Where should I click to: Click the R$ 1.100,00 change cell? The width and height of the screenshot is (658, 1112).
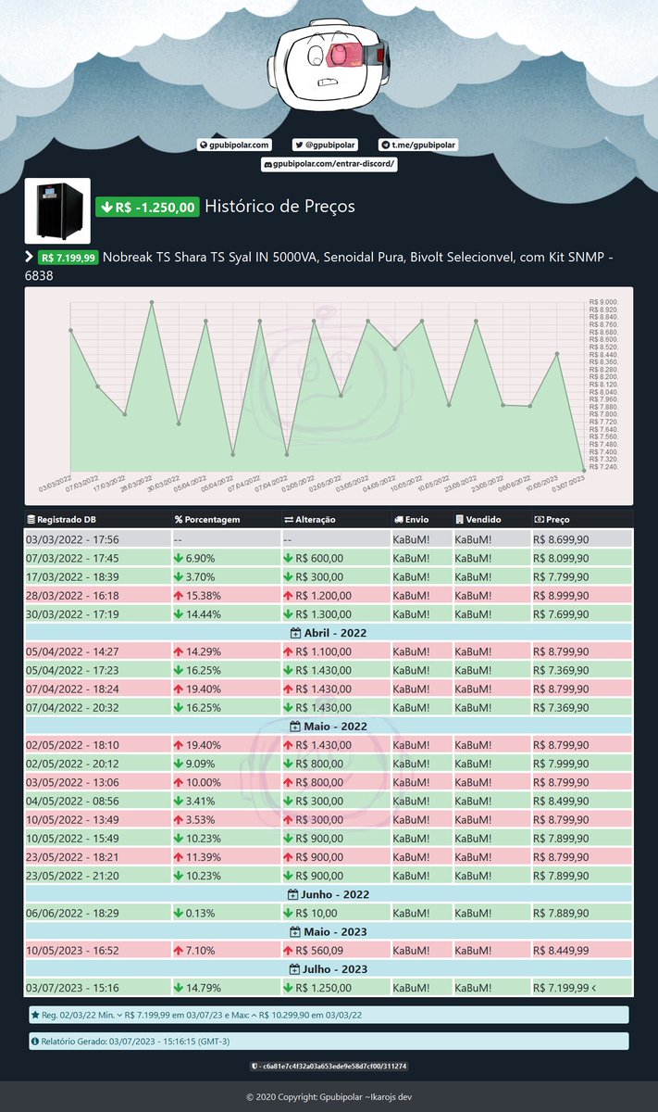pos(335,651)
